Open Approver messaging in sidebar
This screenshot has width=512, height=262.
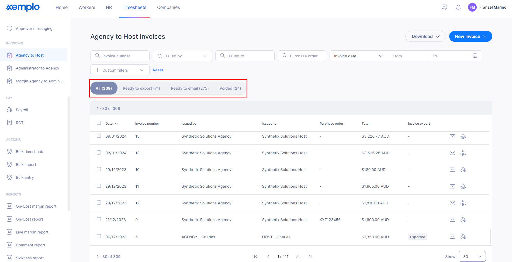(34, 29)
